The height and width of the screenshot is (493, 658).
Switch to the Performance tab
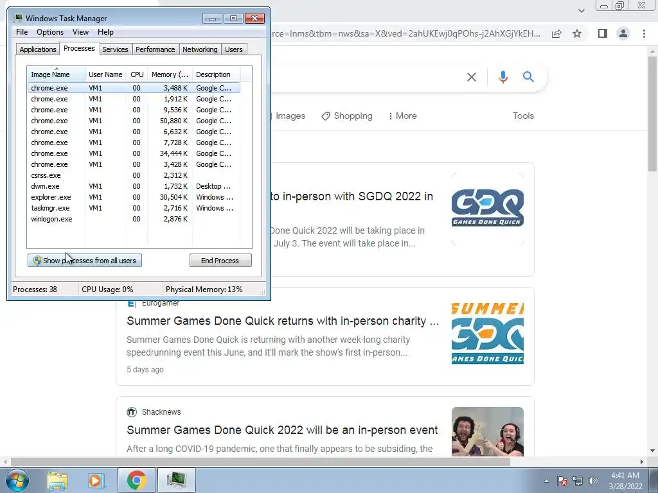[x=156, y=49]
